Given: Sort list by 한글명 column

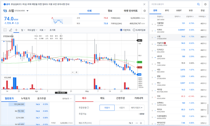Looking at the screenshot, I should tap(160, 16).
